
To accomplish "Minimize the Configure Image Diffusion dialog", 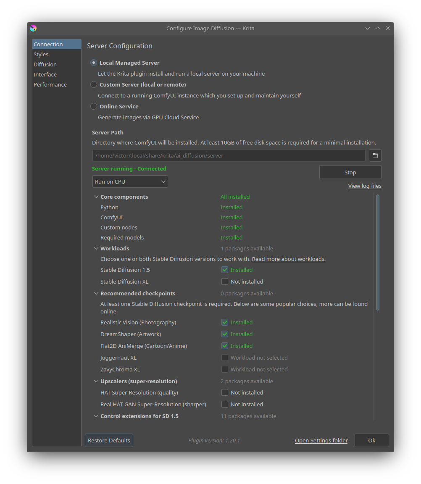I will point(367,28).
